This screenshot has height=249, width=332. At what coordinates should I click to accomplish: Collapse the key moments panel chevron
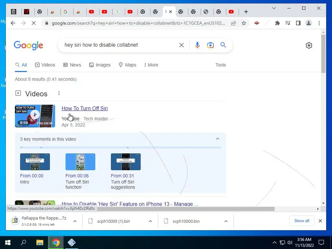click(218, 139)
